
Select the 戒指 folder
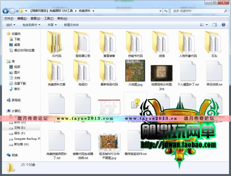click(162, 44)
